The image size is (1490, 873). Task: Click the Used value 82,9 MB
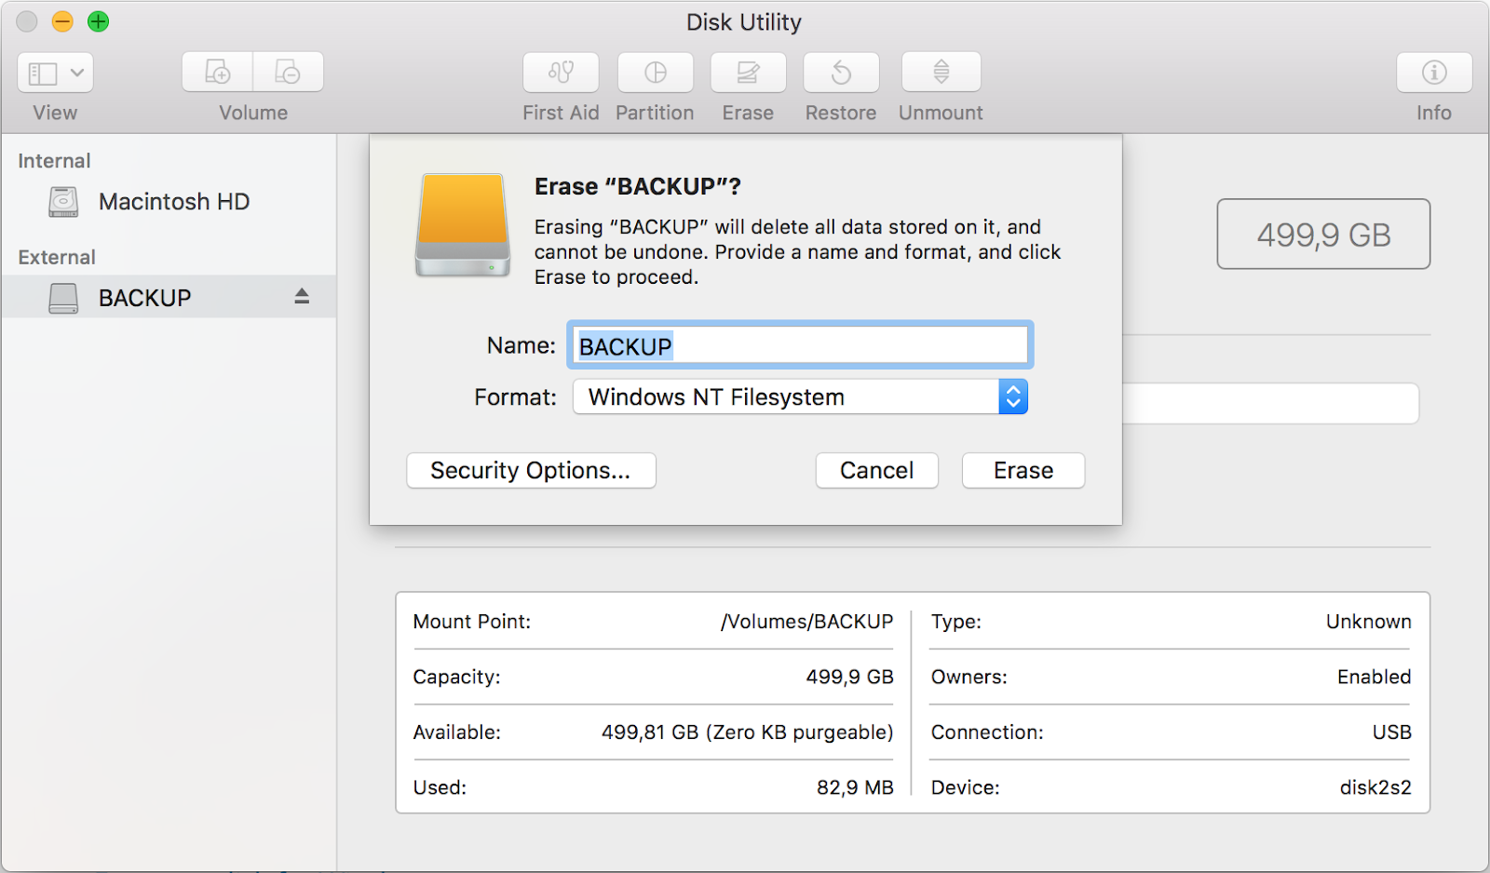click(855, 787)
